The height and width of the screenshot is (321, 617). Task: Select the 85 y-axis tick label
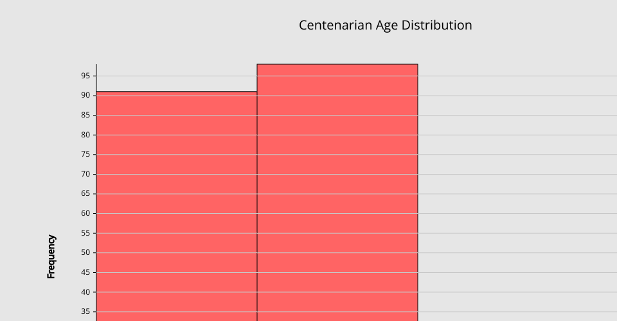pyautogui.click(x=85, y=115)
